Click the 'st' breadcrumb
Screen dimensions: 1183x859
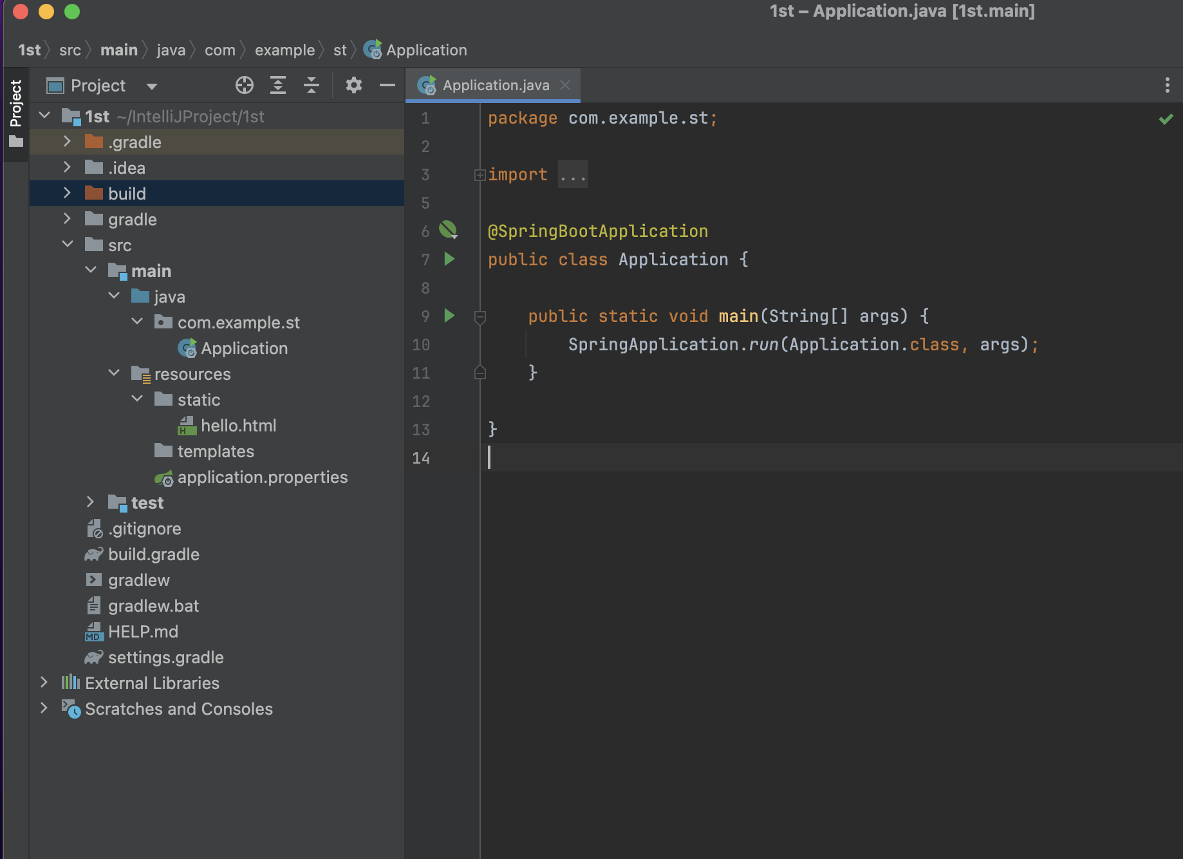[x=340, y=50]
